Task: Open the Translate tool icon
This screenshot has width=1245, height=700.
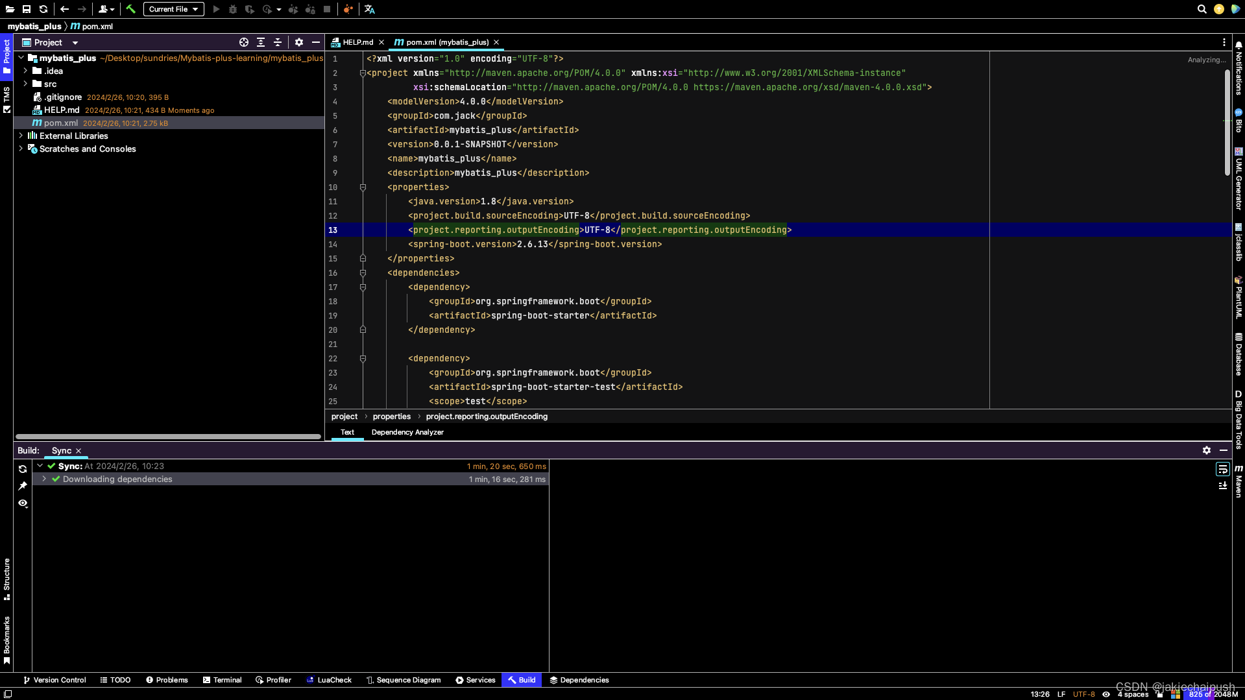Action: point(370,9)
